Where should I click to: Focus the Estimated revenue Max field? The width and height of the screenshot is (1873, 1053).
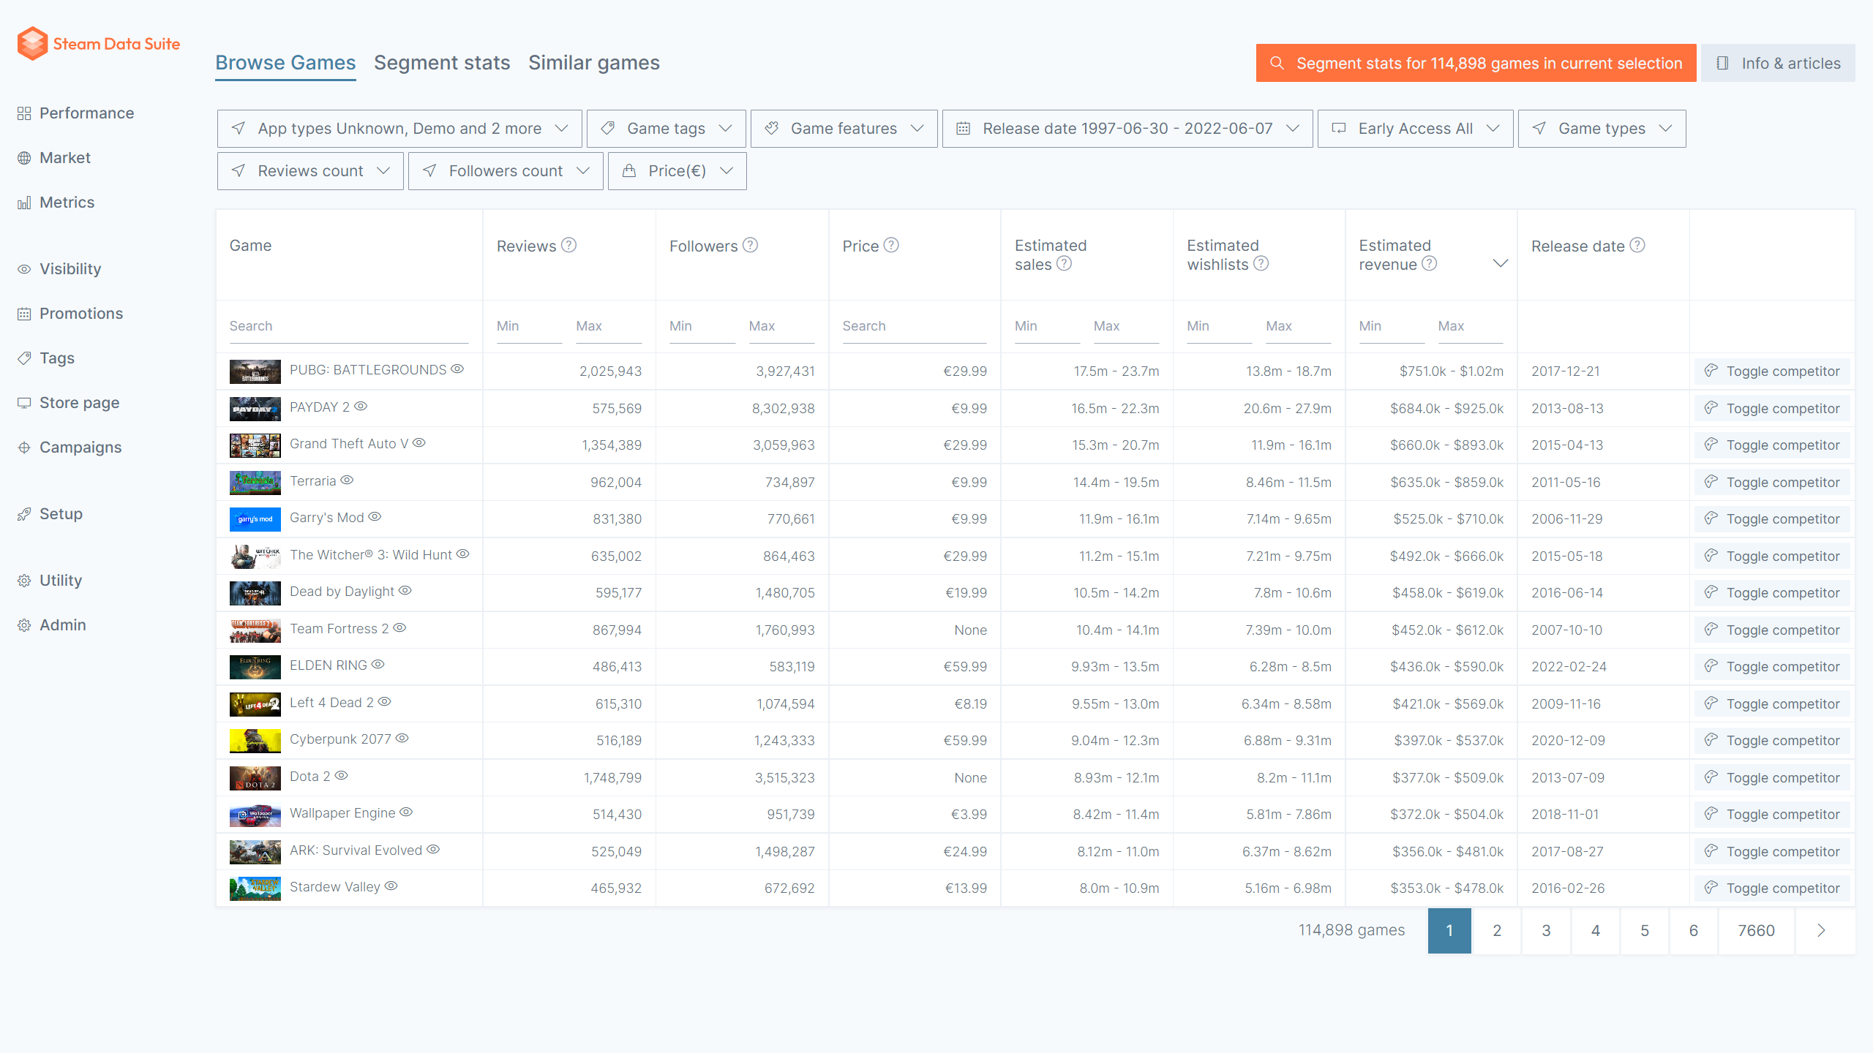(1471, 326)
